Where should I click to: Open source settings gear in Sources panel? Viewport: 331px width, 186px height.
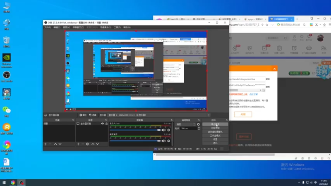pos(87,144)
